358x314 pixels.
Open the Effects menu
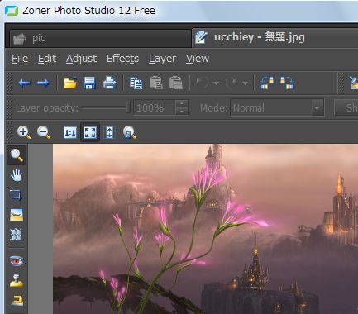pyautogui.click(x=122, y=59)
